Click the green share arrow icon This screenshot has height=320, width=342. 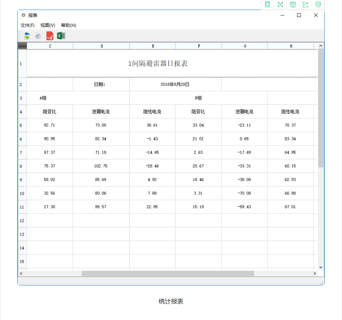(305, 4)
